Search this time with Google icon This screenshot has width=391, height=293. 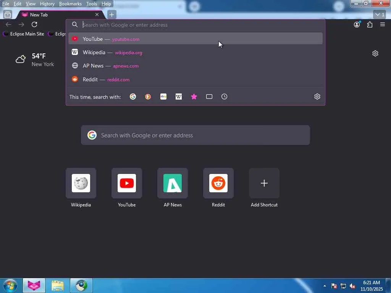coord(133,97)
